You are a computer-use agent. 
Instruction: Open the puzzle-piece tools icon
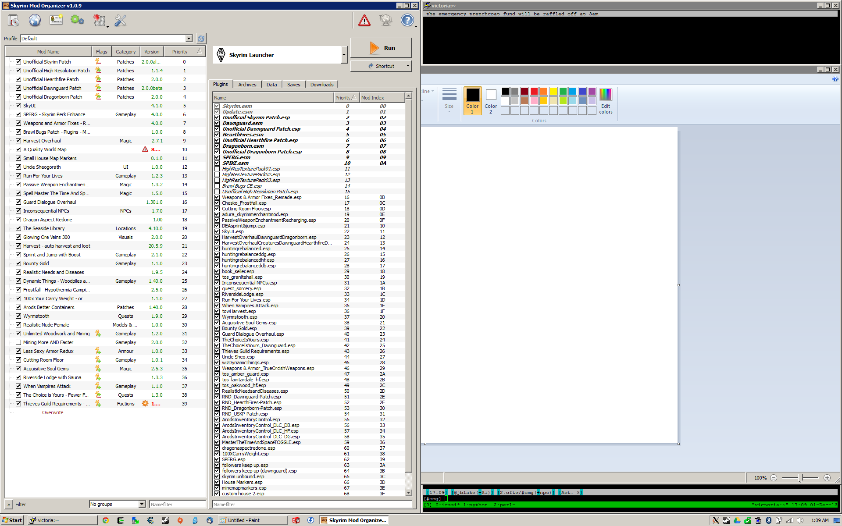click(99, 20)
